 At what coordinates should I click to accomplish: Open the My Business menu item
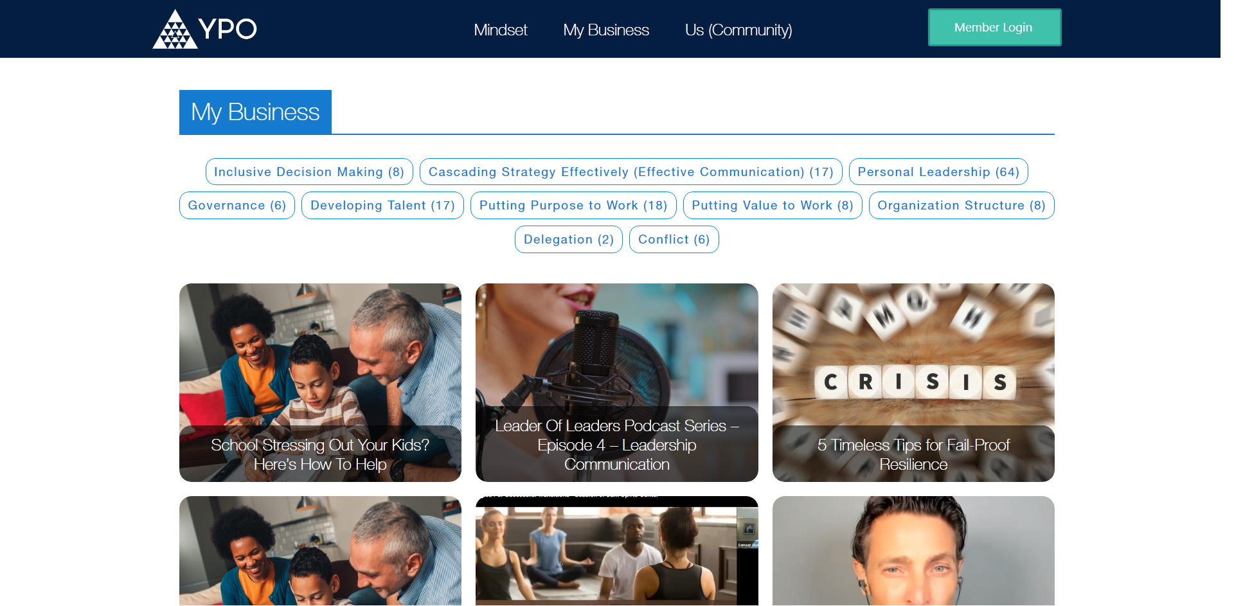point(606,30)
